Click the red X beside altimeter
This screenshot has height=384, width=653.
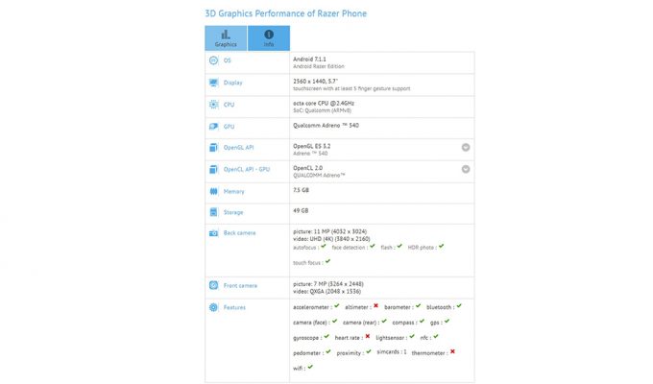tap(375, 305)
